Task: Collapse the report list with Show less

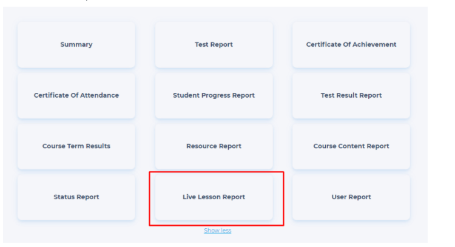Action: tap(217, 231)
